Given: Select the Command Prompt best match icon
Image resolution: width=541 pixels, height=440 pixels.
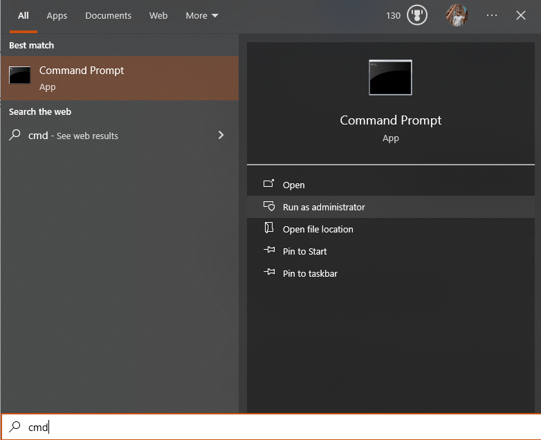Looking at the screenshot, I should click(19, 75).
